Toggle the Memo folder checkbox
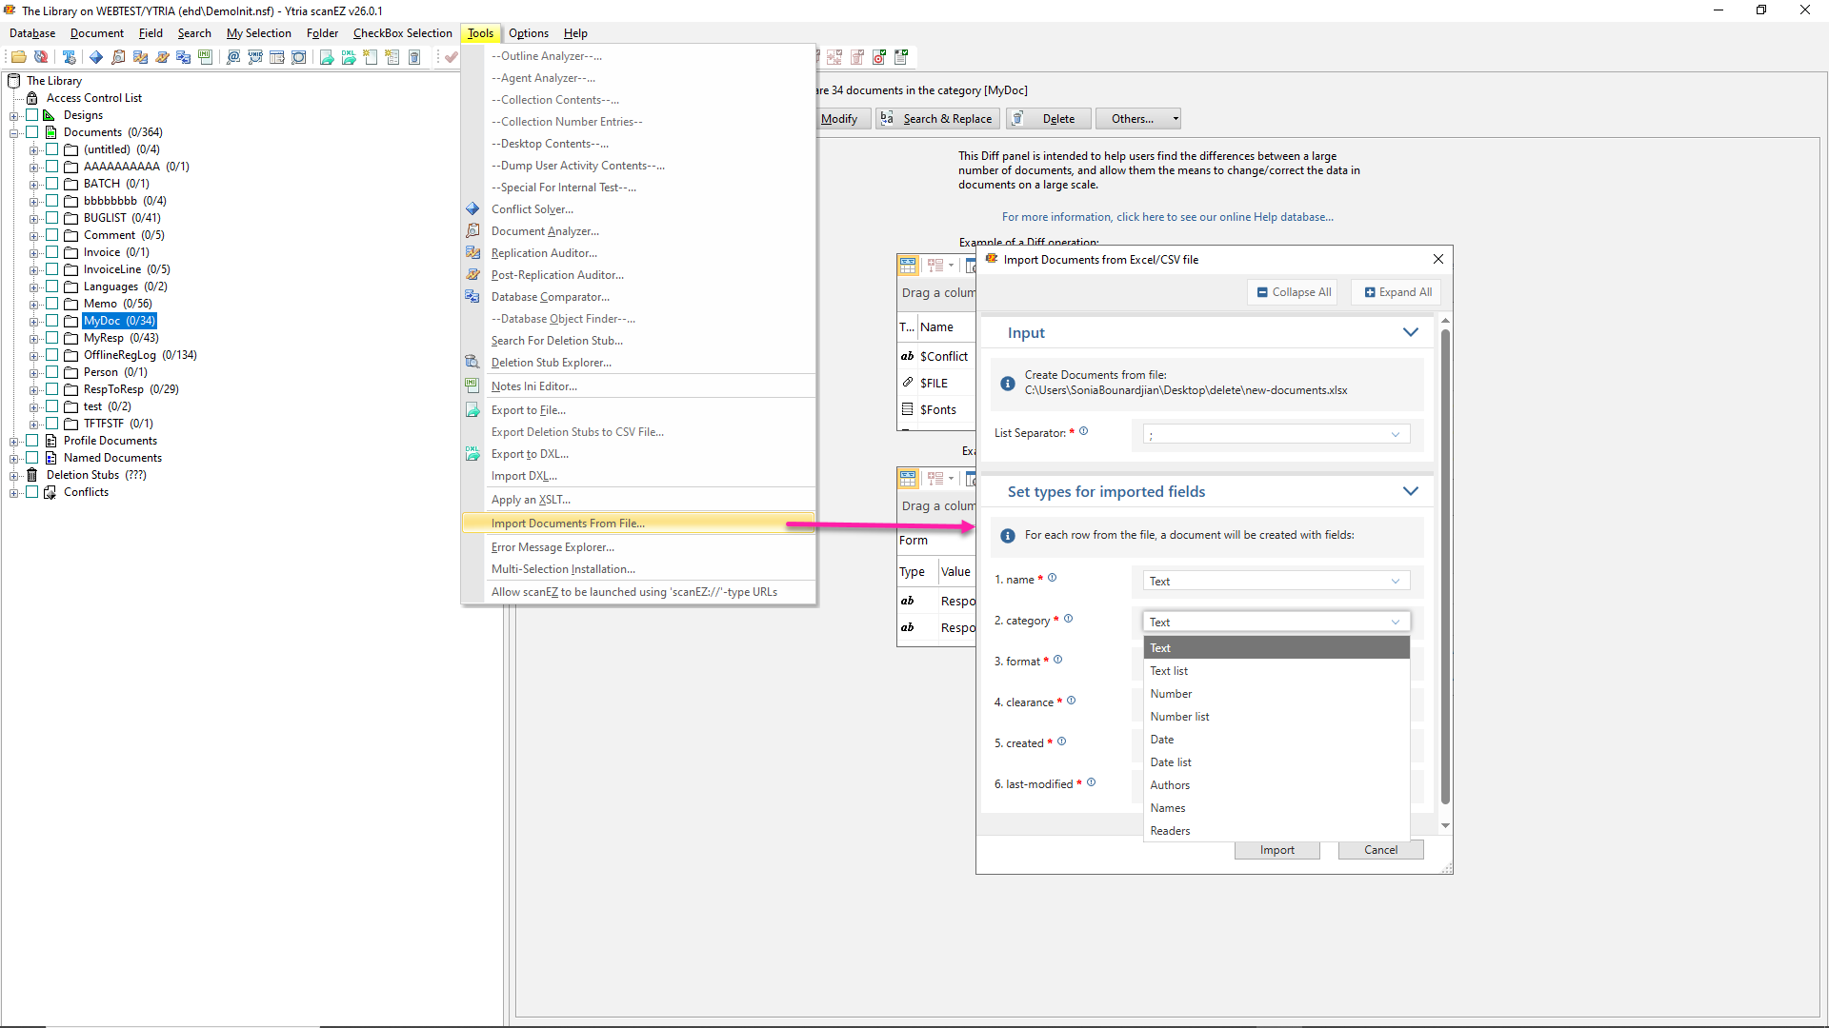The width and height of the screenshot is (1829, 1028). [x=52, y=304]
